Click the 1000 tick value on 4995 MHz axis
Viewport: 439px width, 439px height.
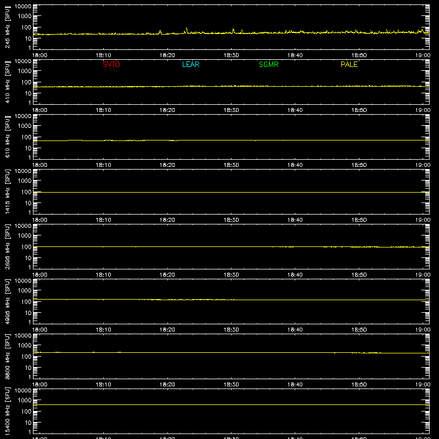click(25, 291)
